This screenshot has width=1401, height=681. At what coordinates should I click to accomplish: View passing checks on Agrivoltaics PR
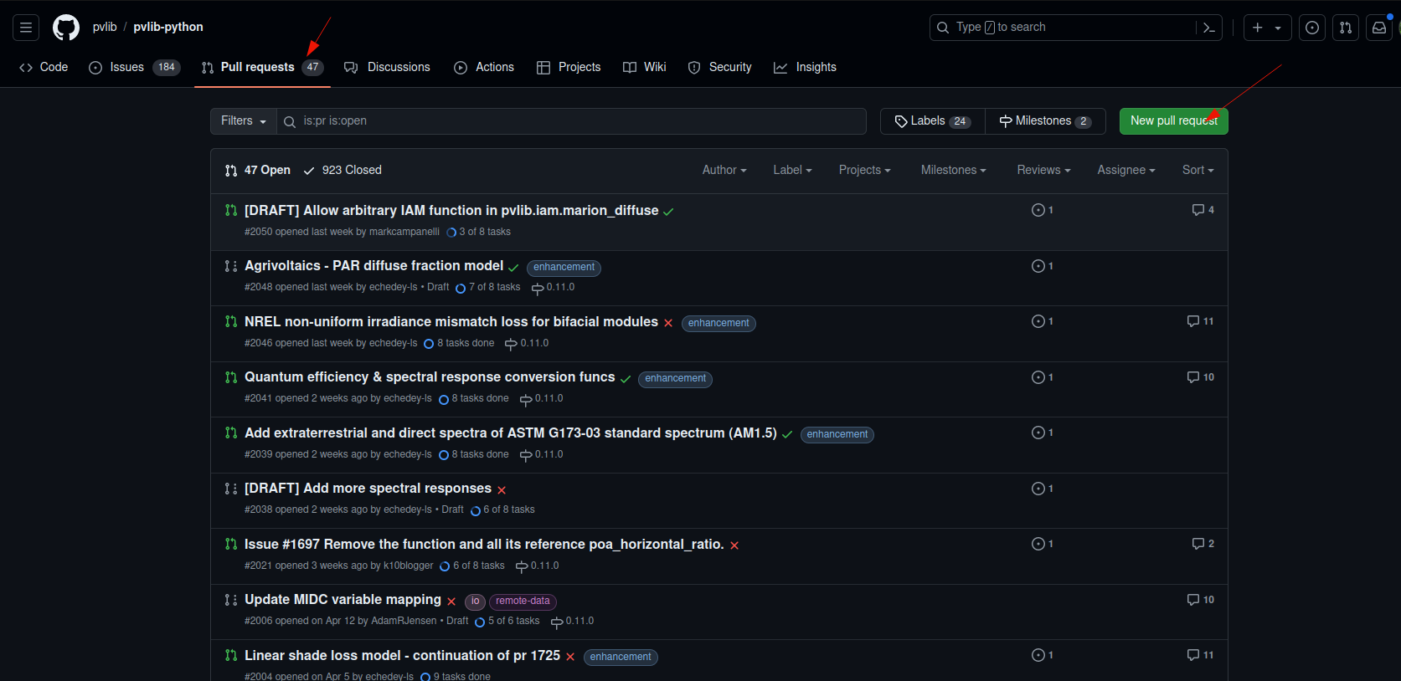513,268
